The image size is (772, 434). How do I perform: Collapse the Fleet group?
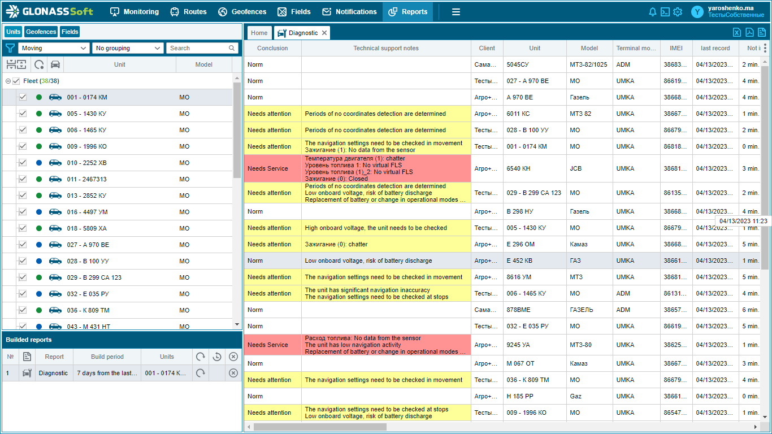point(8,81)
